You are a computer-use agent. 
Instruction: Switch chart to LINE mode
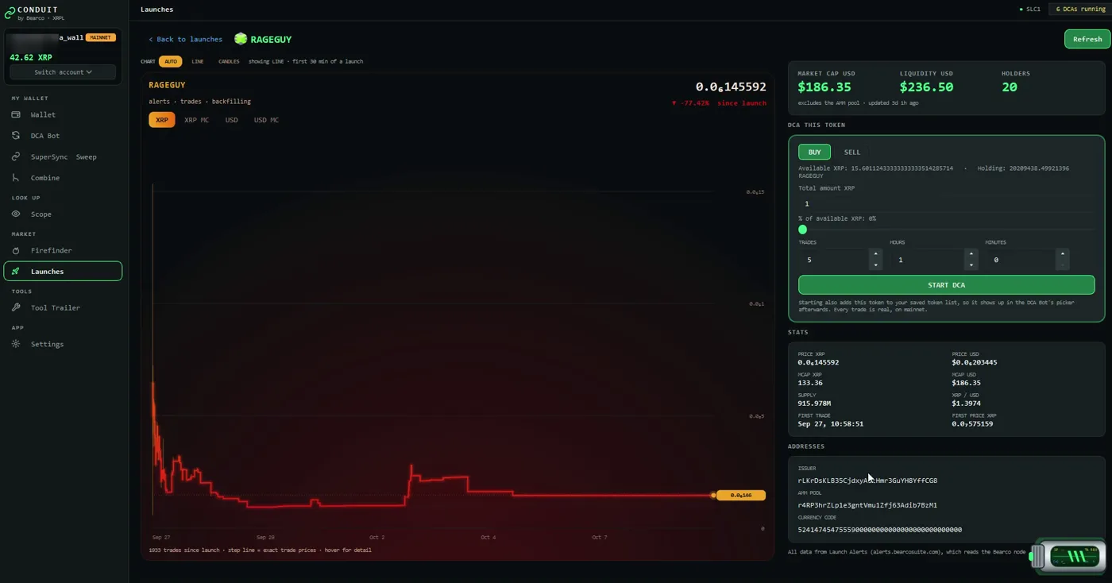(x=198, y=61)
